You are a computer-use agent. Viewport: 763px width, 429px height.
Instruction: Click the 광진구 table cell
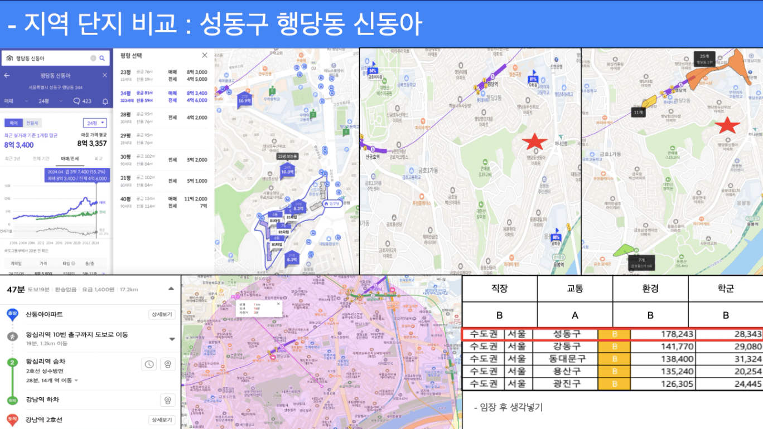pos(566,383)
